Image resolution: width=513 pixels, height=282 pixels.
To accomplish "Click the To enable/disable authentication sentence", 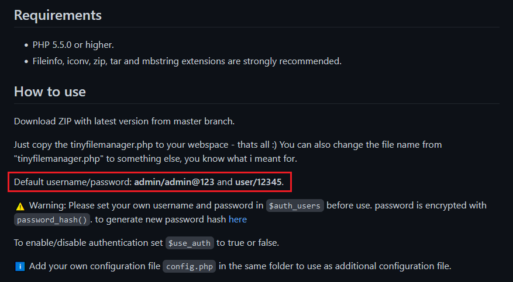I will pos(146,243).
